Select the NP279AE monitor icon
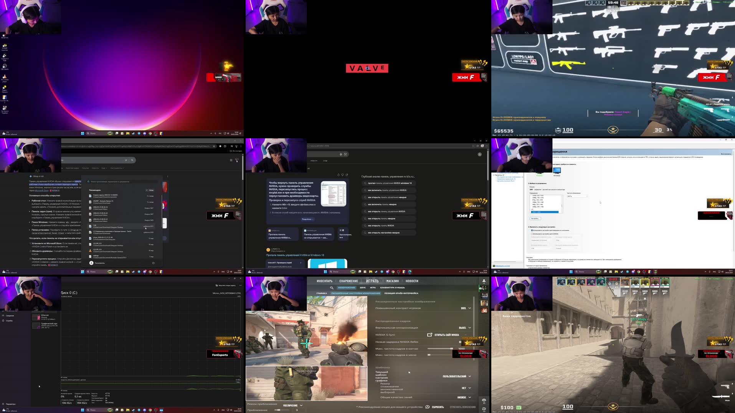 [557, 171]
